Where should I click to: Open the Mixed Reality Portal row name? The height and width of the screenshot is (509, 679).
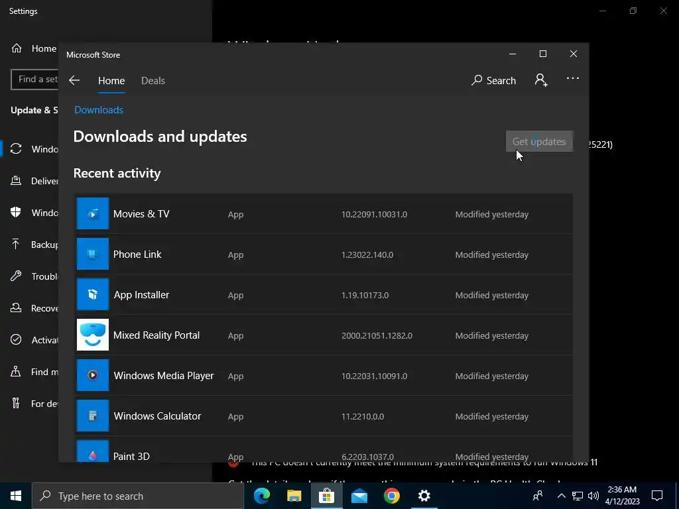[x=156, y=335]
